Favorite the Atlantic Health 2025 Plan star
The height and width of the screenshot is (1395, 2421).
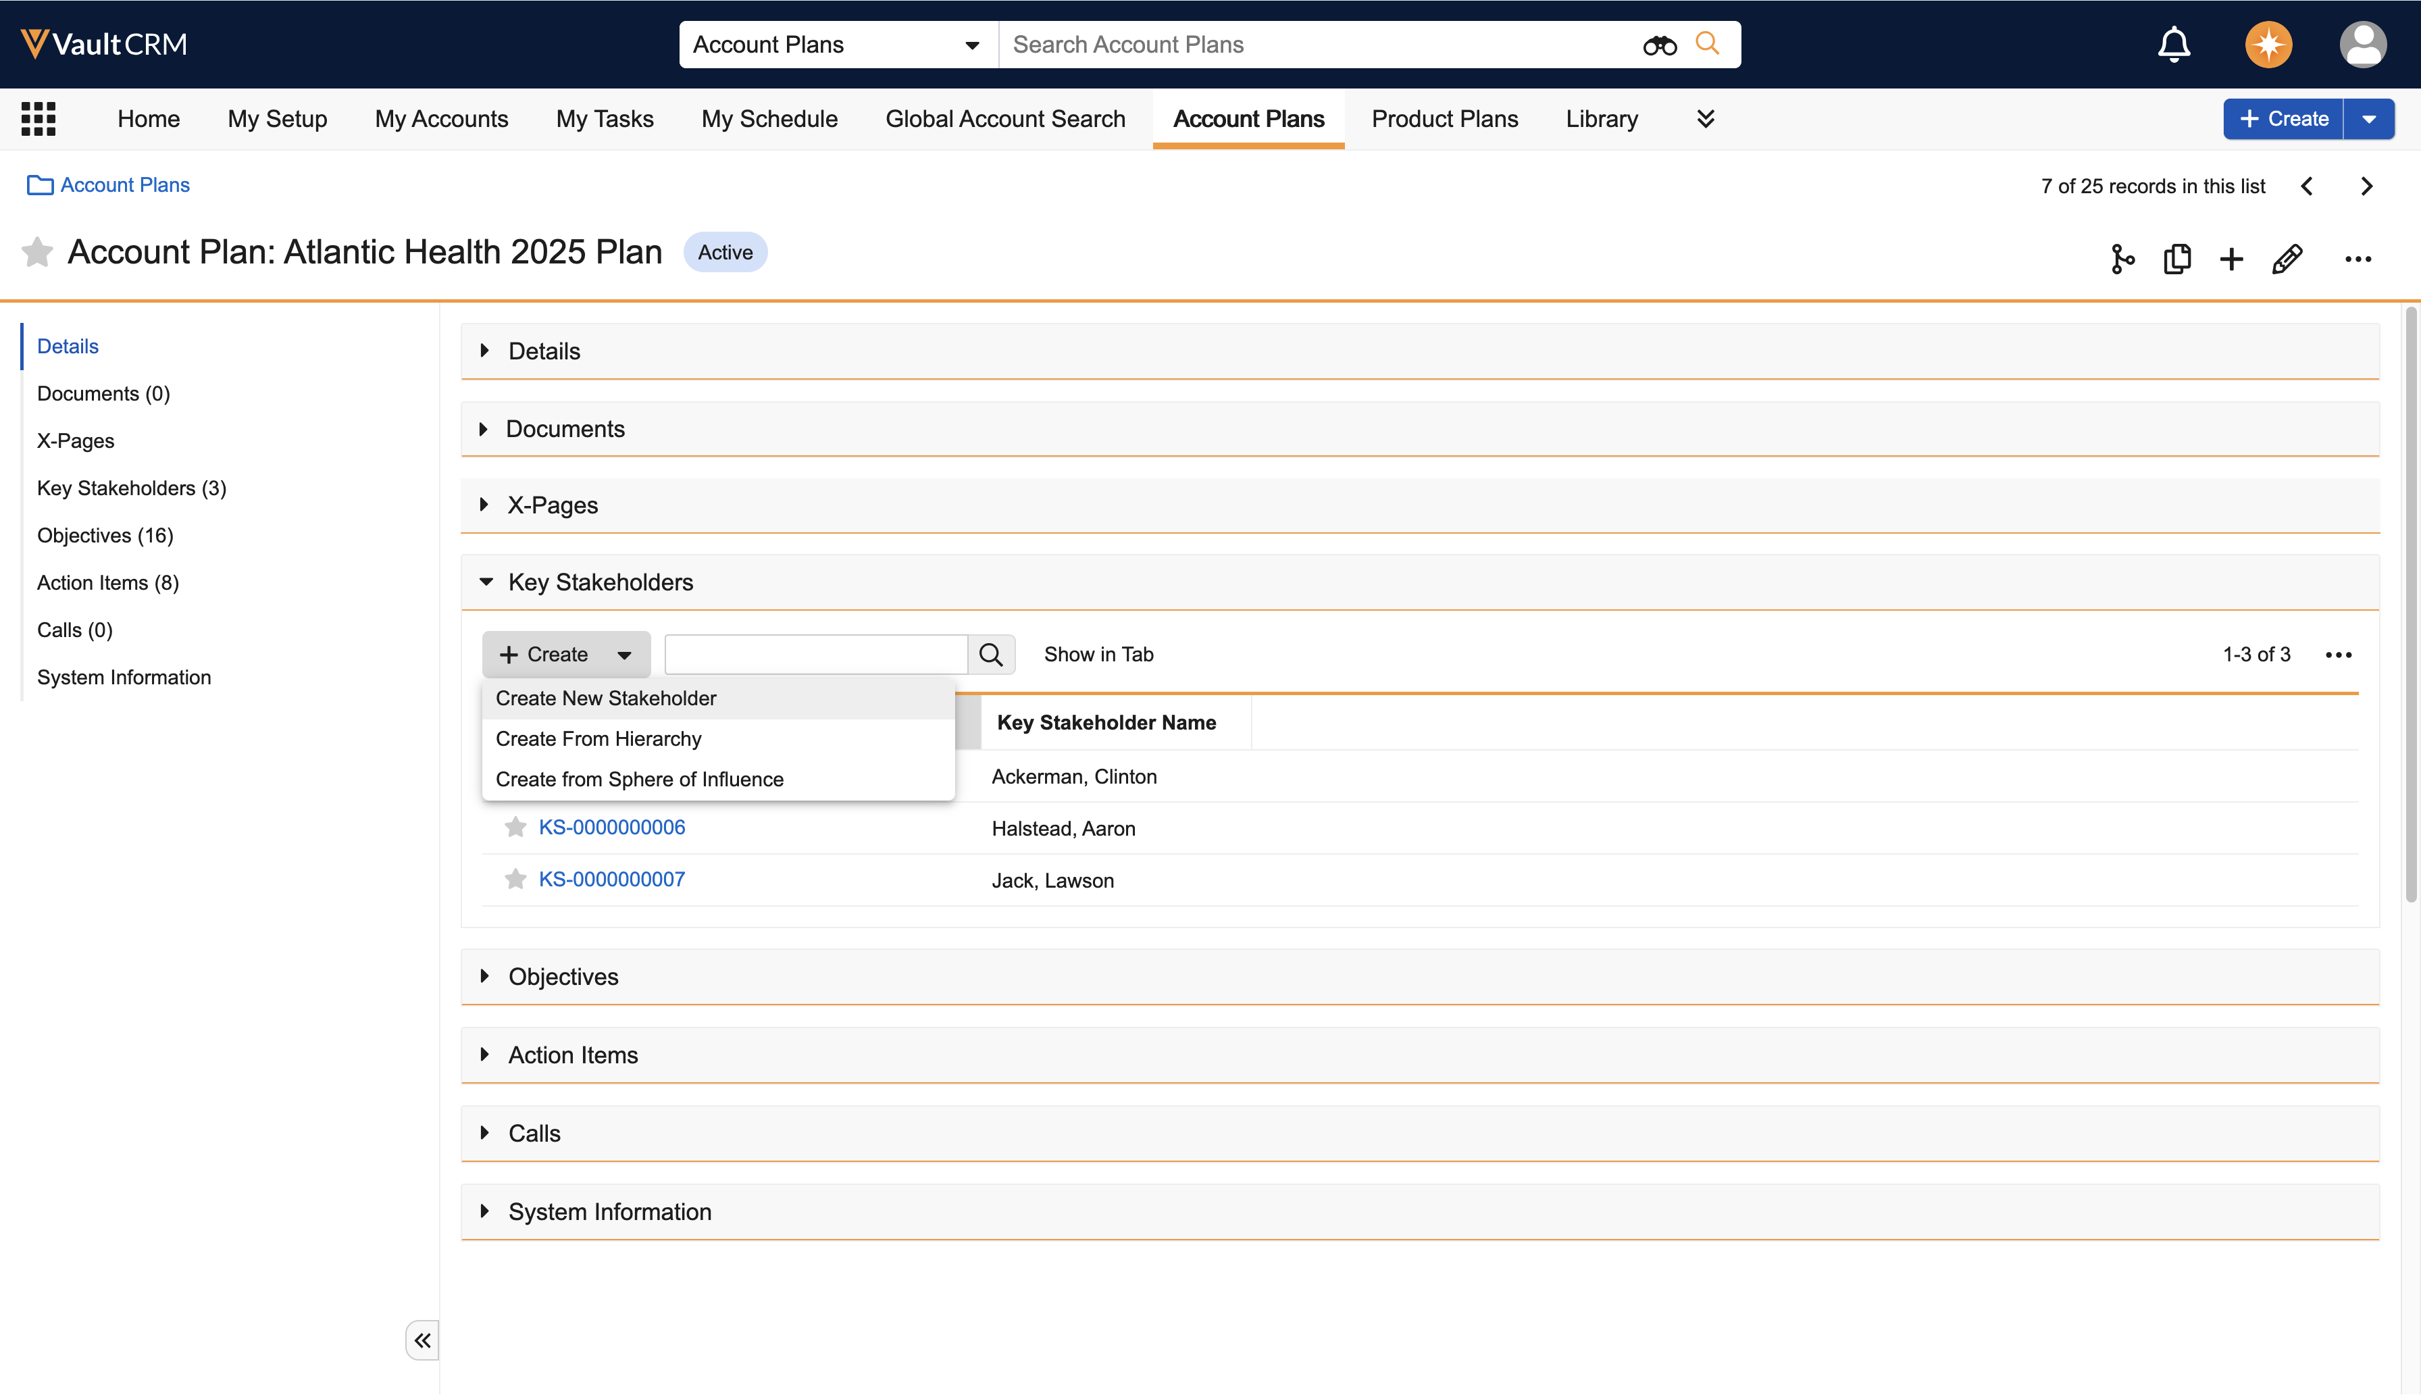pyautogui.click(x=36, y=252)
